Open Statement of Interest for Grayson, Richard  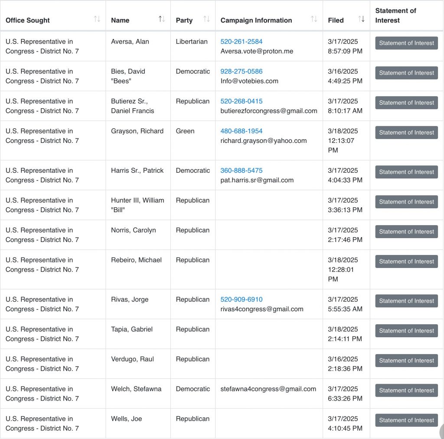pyautogui.click(x=406, y=133)
